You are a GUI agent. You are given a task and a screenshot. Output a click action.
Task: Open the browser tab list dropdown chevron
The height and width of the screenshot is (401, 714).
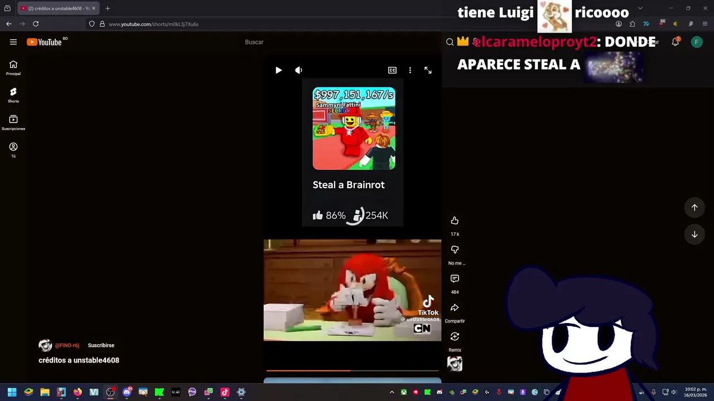(640, 8)
